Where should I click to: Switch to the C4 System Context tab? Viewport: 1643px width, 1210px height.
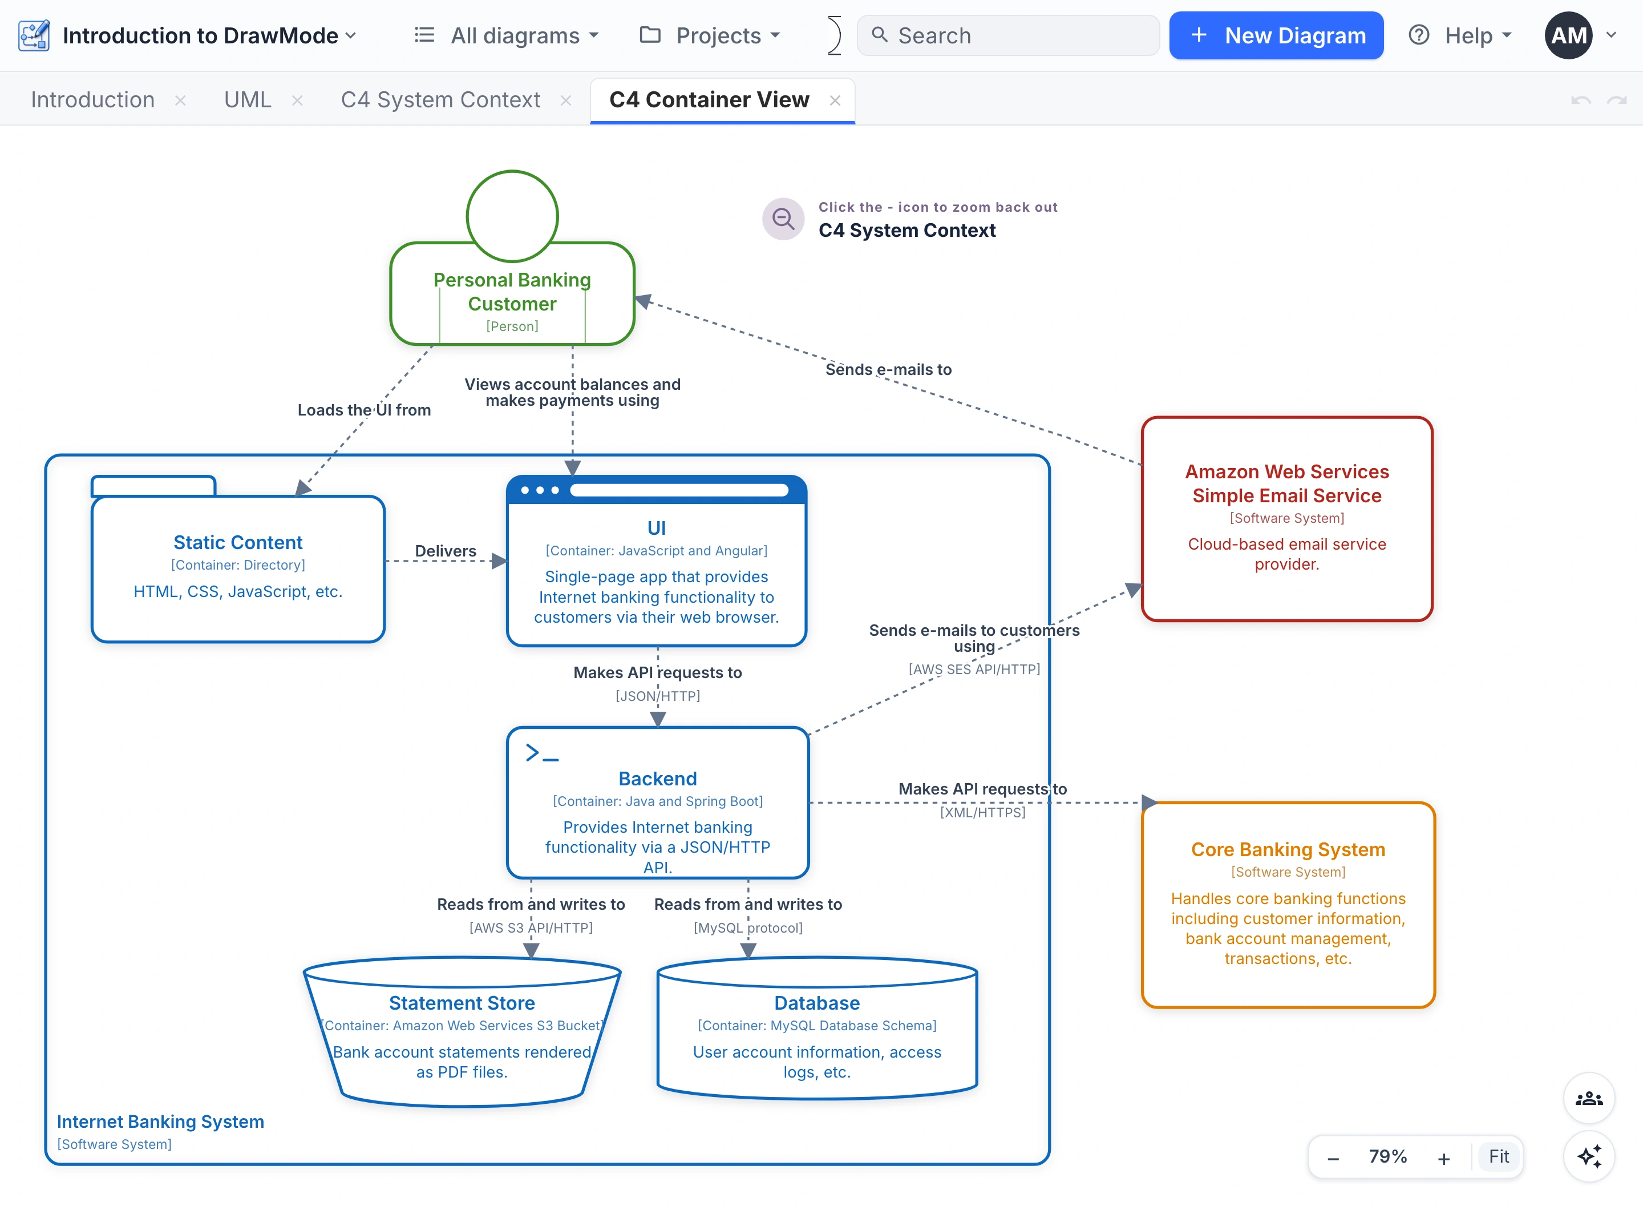[441, 100]
